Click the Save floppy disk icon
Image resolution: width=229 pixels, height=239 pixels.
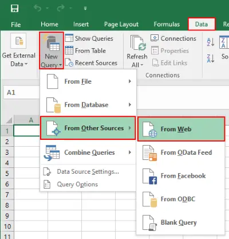click(x=14, y=9)
